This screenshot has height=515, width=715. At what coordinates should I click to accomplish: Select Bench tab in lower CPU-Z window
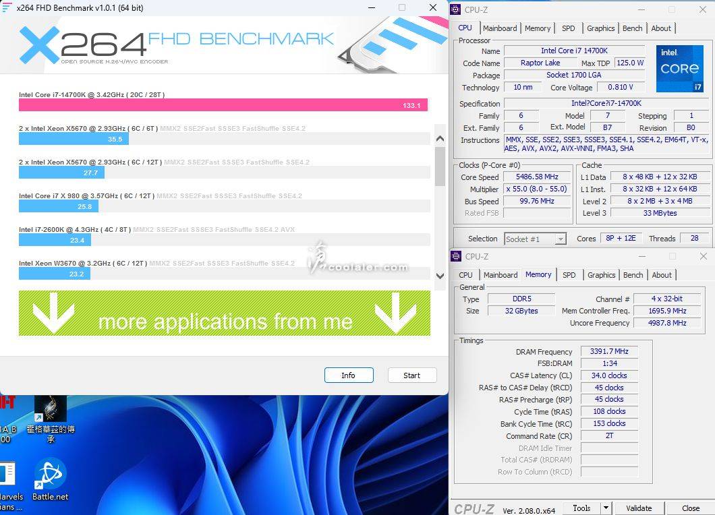tap(633, 275)
